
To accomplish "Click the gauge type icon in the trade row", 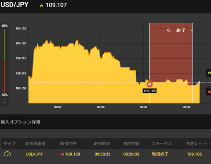I will pos(7,154).
